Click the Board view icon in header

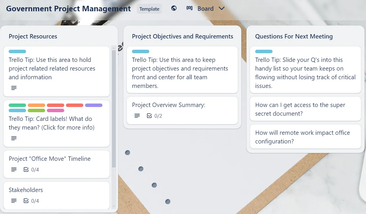(190, 8)
